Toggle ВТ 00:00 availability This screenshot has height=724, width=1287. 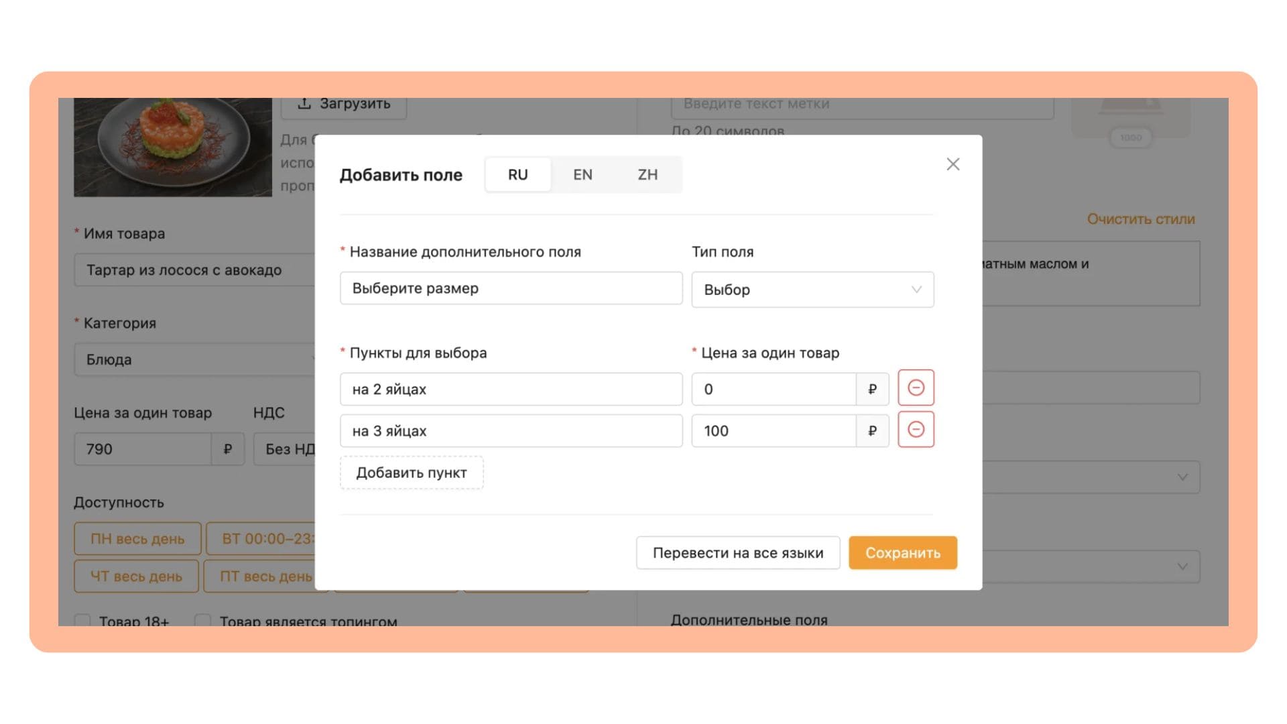(261, 539)
